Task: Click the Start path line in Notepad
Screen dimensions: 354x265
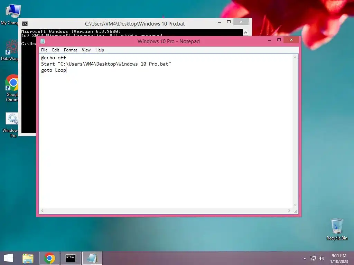Action: click(x=106, y=64)
